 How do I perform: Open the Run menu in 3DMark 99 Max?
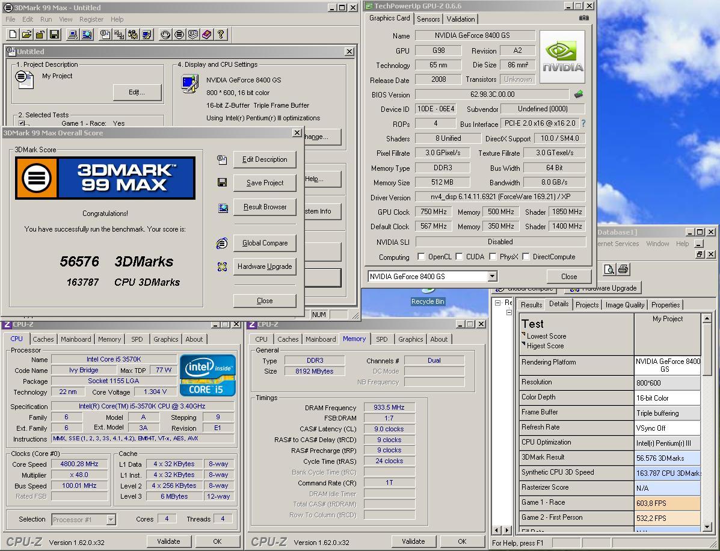point(46,19)
